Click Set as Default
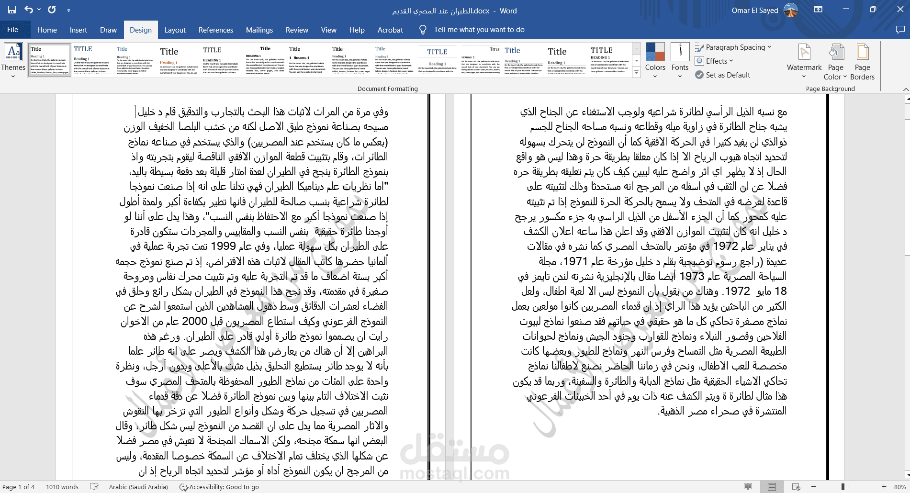Viewport: 910px width, 493px height. pyautogui.click(x=723, y=75)
